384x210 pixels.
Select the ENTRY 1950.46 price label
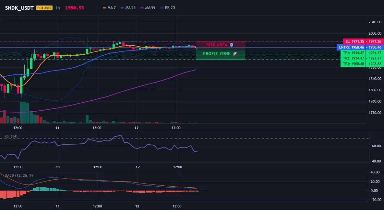360,47
